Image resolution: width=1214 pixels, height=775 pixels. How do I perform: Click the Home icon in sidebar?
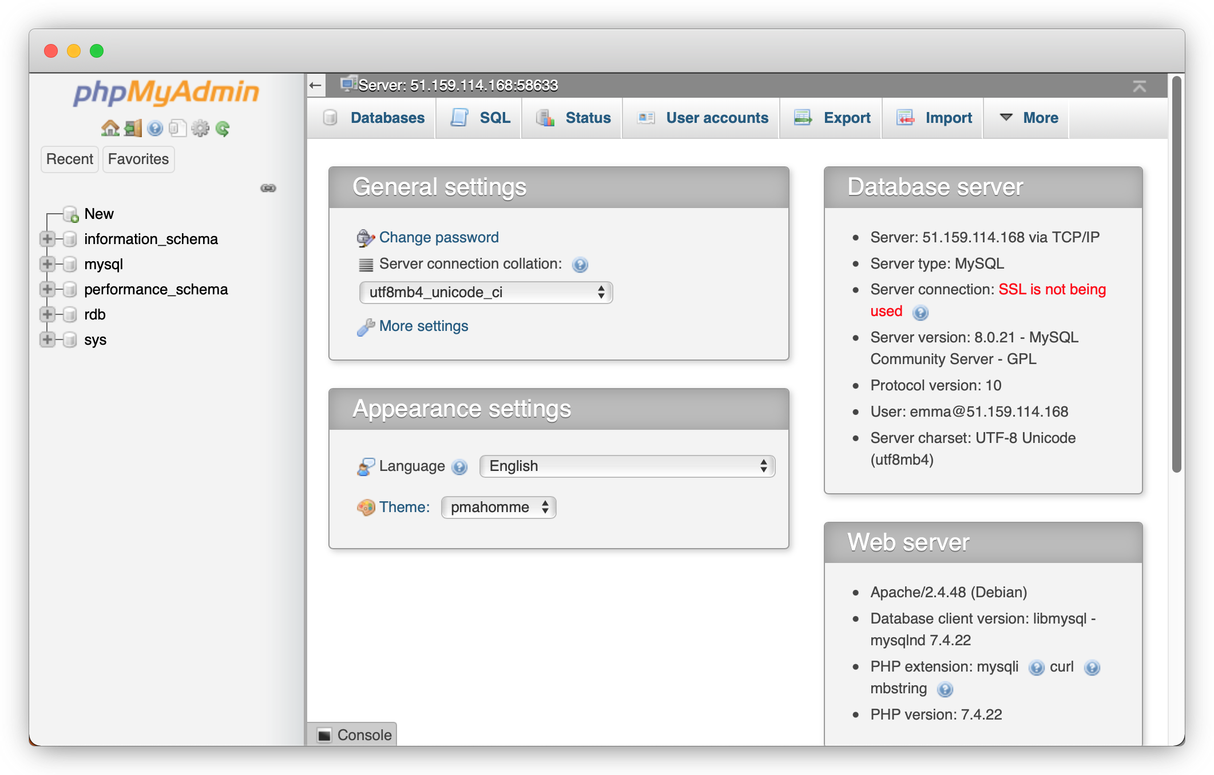pyautogui.click(x=110, y=128)
